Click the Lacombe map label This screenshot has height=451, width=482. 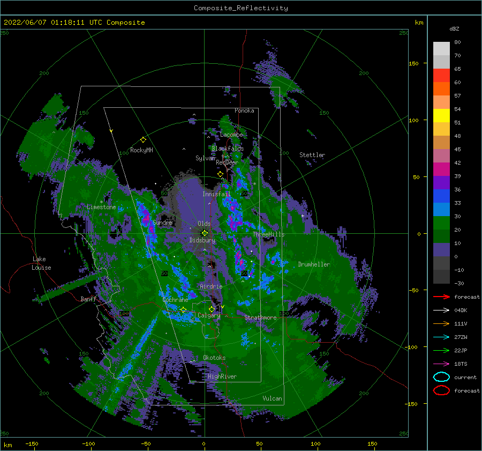pos(231,135)
